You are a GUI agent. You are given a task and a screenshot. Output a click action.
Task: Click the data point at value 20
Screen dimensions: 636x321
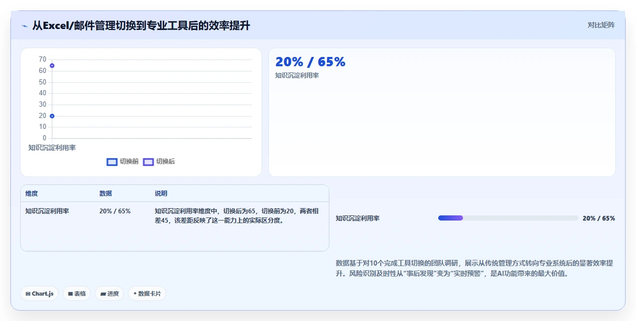pyautogui.click(x=52, y=116)
